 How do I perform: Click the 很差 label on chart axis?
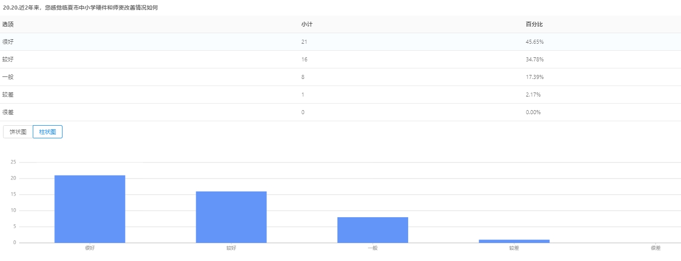click(x=655, y=248)
